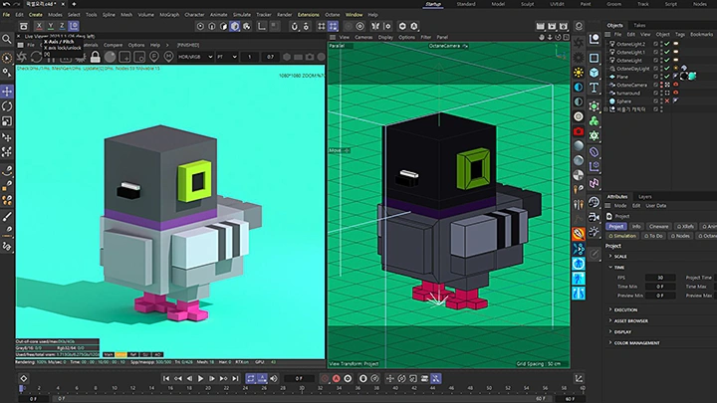This screenshot has height=403, width=717.
Task: Click the Octane pick material icon
Action: pyautogui.click(x=168, y=57)
